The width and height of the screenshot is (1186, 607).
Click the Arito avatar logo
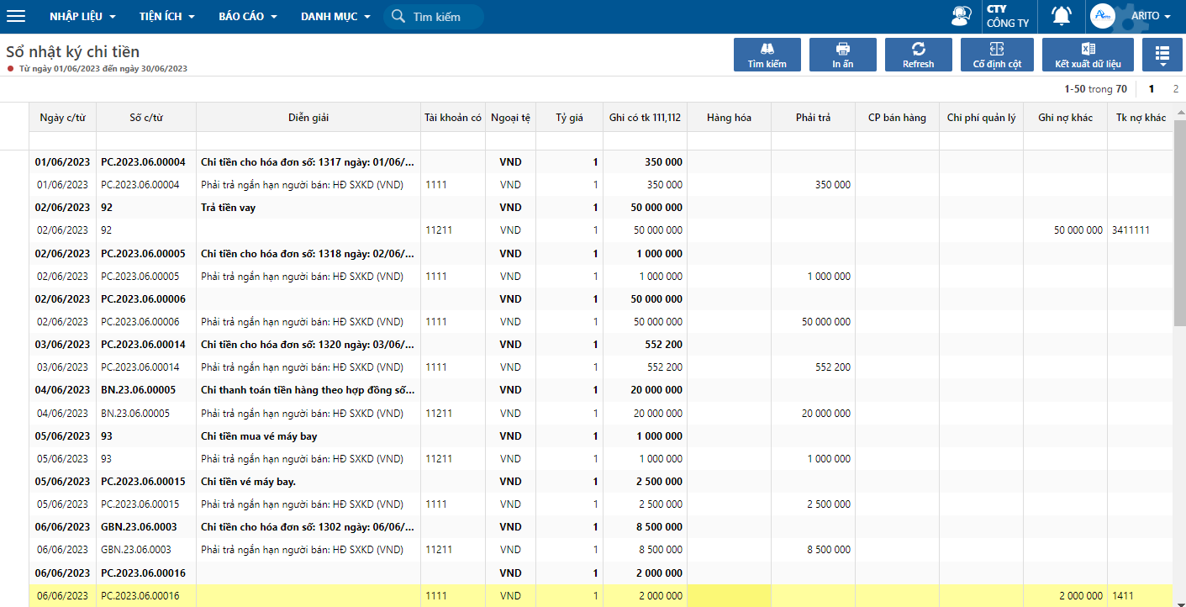[x=1102, y=17]
